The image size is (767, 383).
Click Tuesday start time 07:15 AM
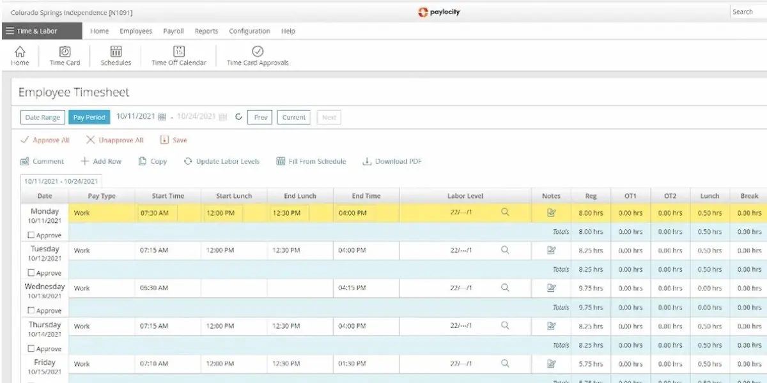click(154, 251)
